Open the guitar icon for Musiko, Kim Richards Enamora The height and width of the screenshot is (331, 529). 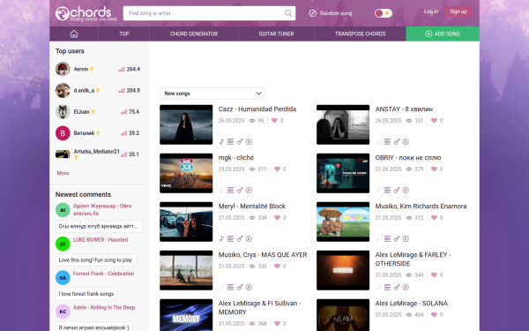point(397,239)
